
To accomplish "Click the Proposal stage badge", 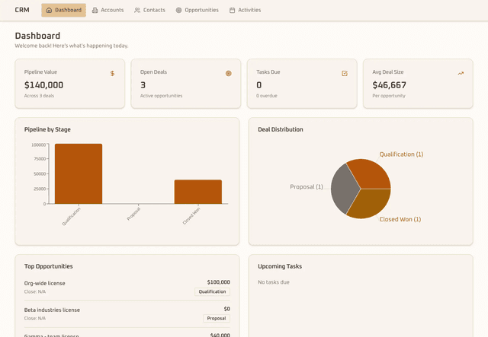I will [216, 318].
